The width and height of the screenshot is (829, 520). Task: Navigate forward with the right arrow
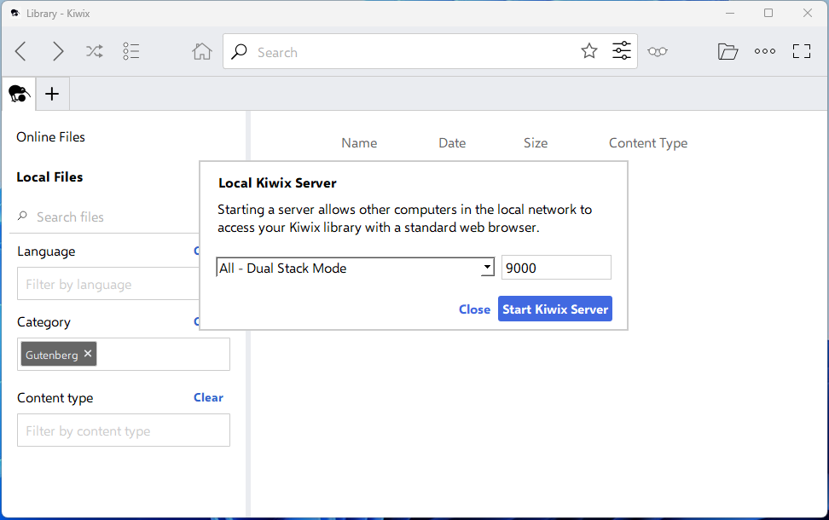58,51
